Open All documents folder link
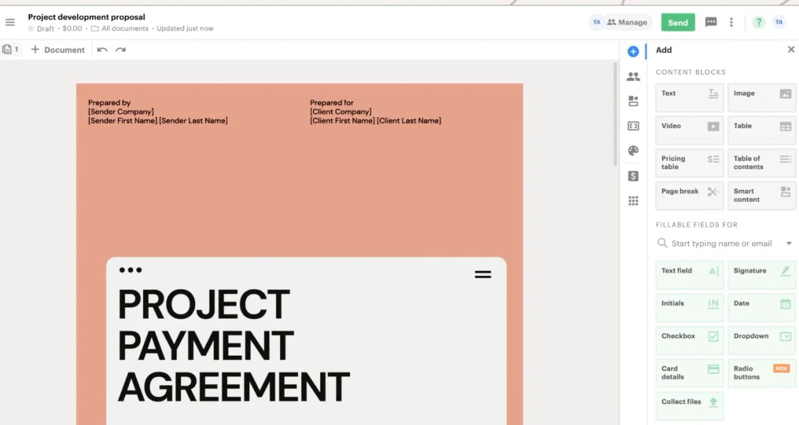799x425 pixels. point(120,29)
